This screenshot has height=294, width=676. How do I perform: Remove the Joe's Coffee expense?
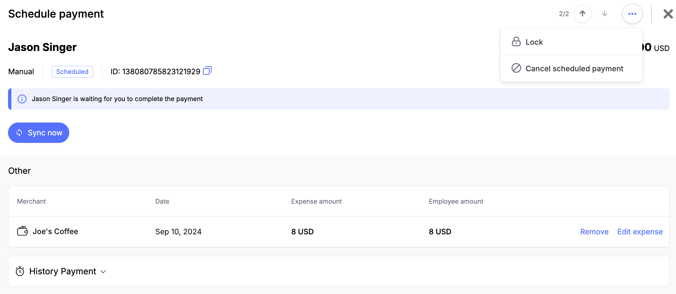pyautogui.click(x=594, y=232)
